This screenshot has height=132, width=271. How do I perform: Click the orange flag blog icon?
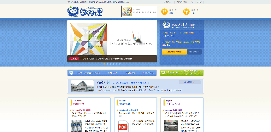point(164,12)
